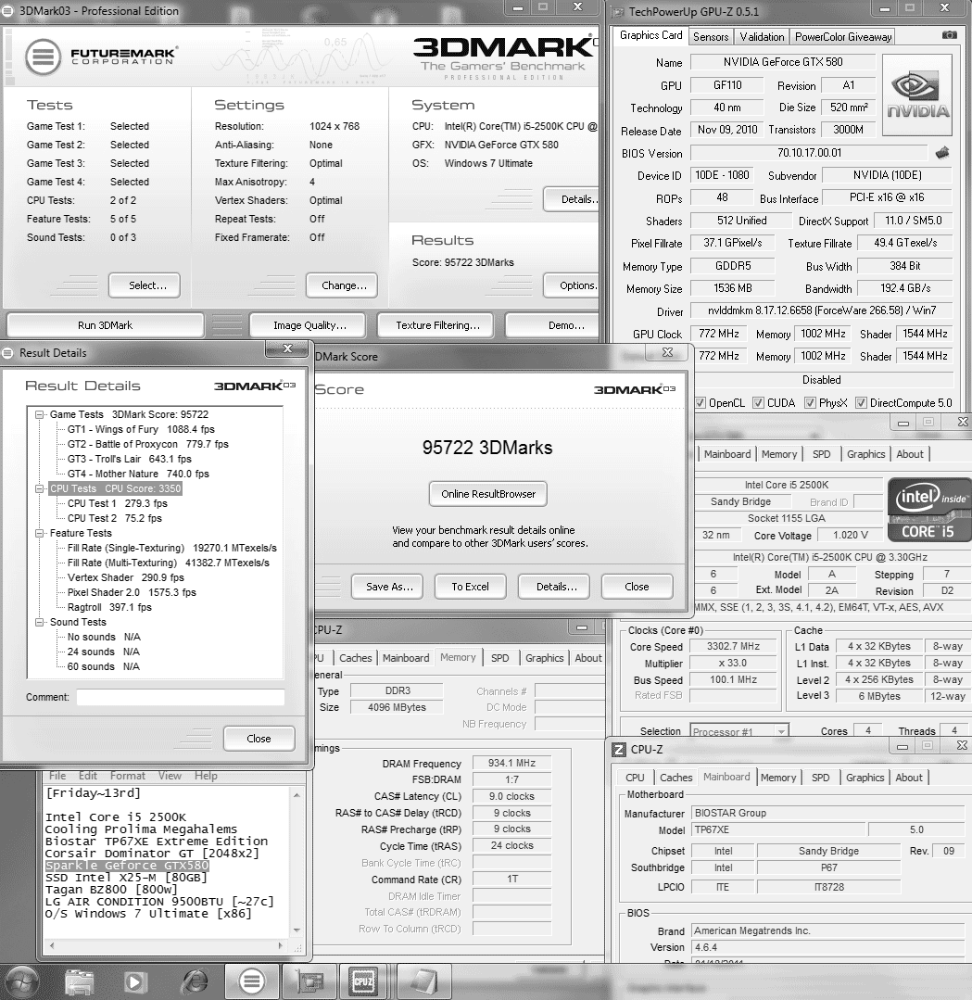Viewport: 972px width, 1000px height.
Task: Click the Notepad vertical scrollbar up arrow
Action: [297, 794]
